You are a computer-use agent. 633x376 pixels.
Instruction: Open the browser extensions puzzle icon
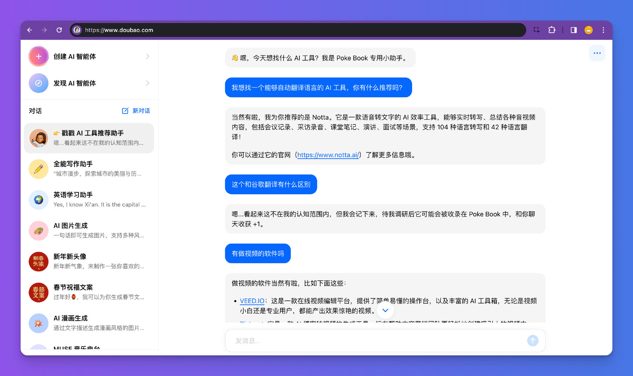pyautogui.click(x=552, y=30)
